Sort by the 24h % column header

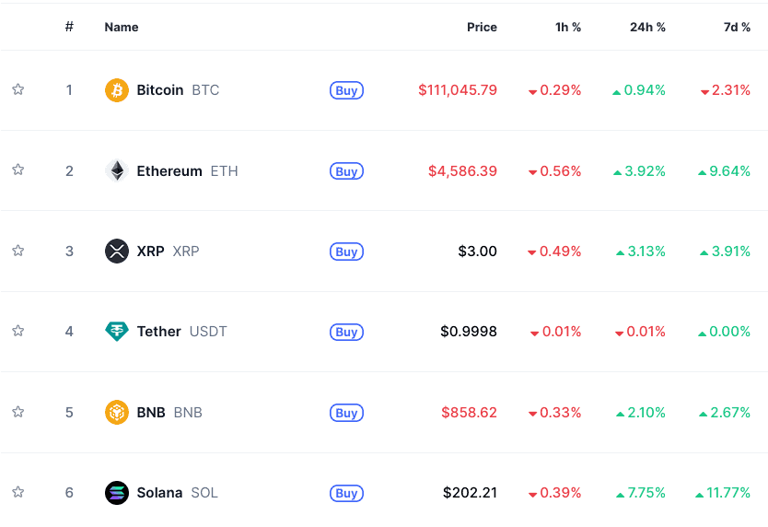(647, 27)
